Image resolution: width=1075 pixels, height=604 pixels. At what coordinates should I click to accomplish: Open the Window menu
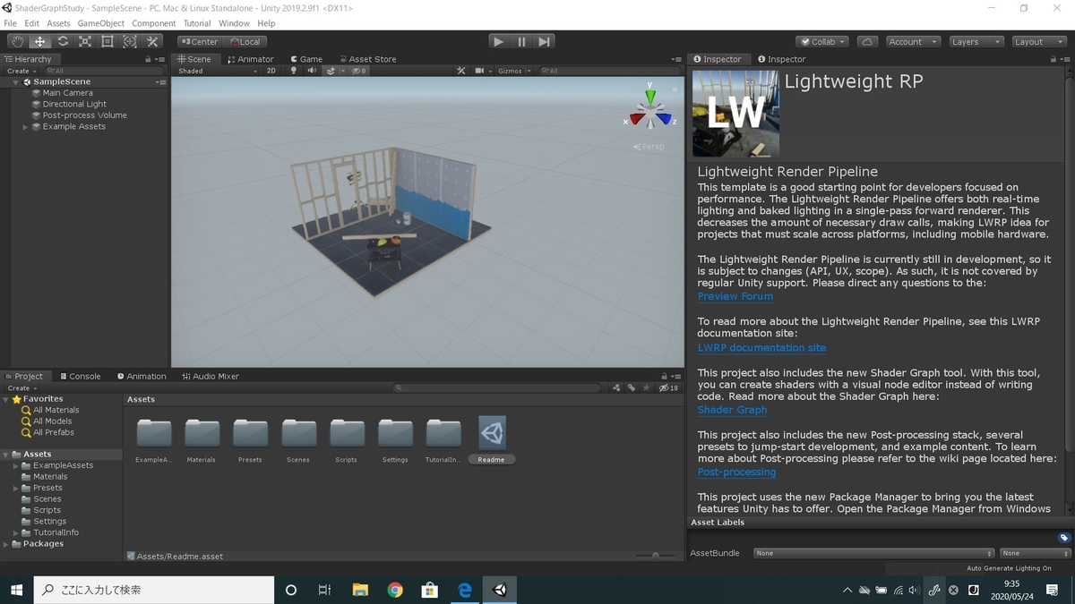click(234, 23)
